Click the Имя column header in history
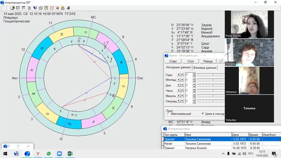The height and width of the screenshot is (158, 281). (x=208, y=135)
